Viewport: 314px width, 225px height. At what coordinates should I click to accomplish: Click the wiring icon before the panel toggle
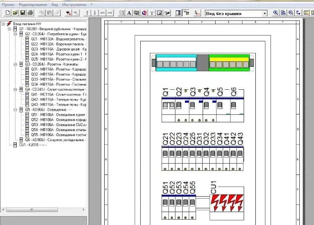[167, 13]
